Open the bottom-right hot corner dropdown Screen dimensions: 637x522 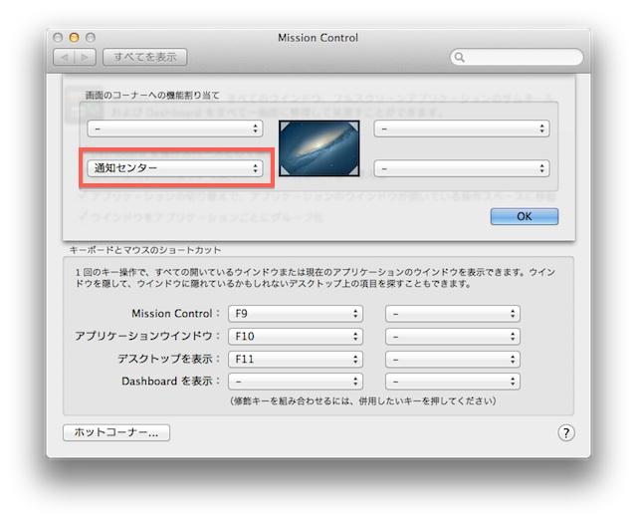click(x=462, y=168)
